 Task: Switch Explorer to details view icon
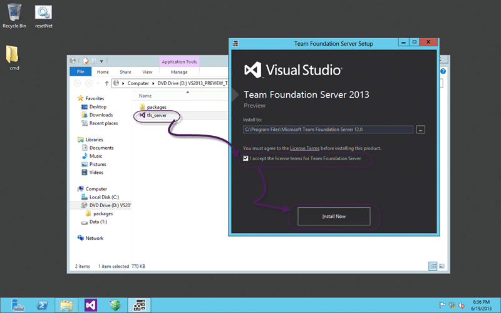(x=433, y=266)
